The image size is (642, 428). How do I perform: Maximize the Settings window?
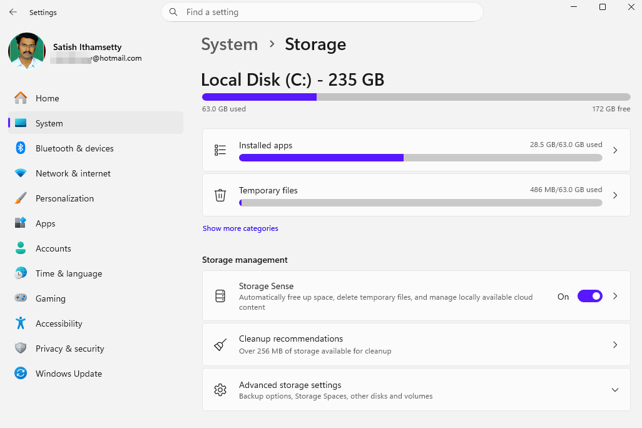[x=603, y=7]
